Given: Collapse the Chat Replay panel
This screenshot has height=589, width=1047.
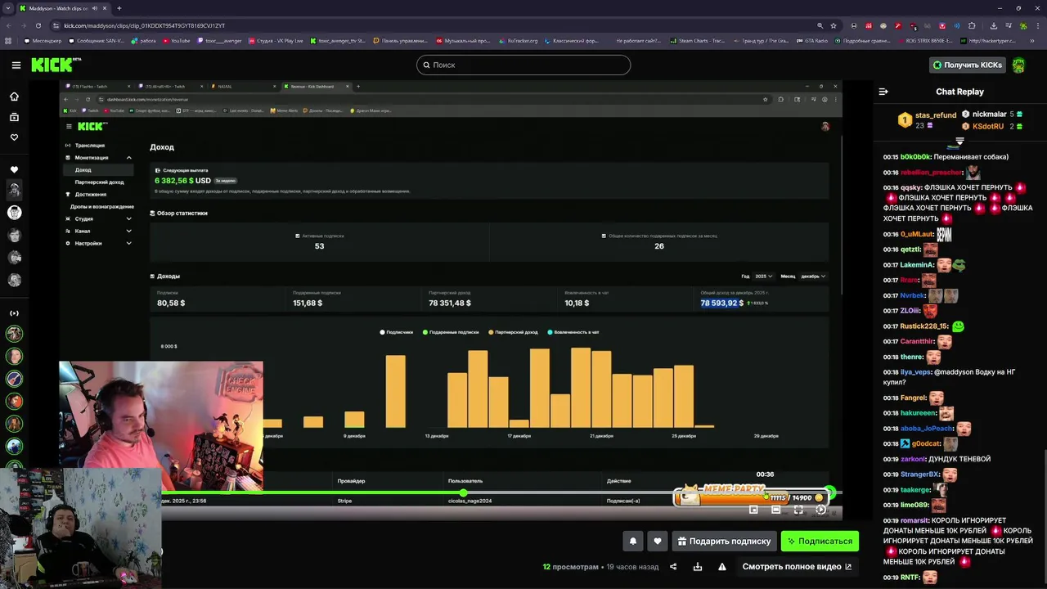Looking at the screenshot, I should 883,92.
